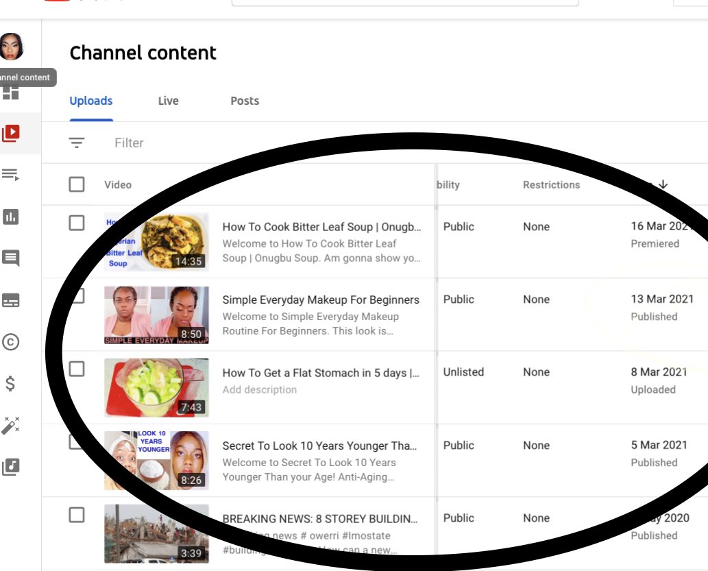This screenshot has height=571, width=708.
Task: Open visibility 'Public' for 8 Storey Building
Action: point(459,518)
